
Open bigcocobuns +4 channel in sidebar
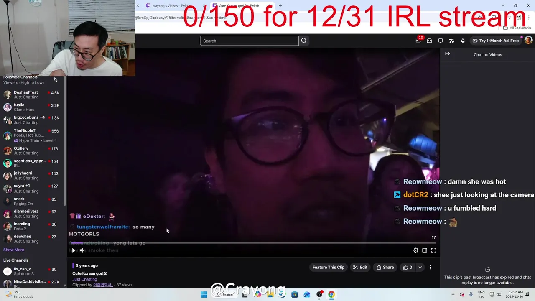pos(32,120)
